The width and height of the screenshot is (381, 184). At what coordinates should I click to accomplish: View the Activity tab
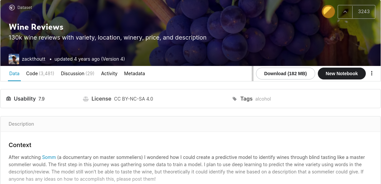[x=109, y=74]
